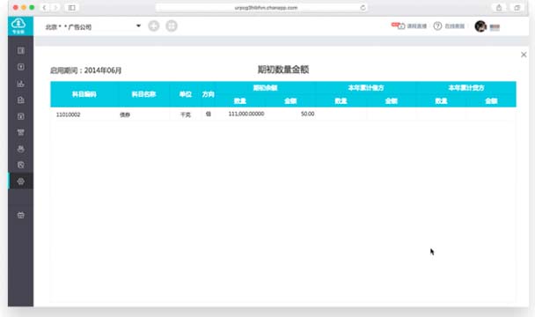Click the building icon in the sidebar
Screen dimensions: 535x317
[21, 100]
